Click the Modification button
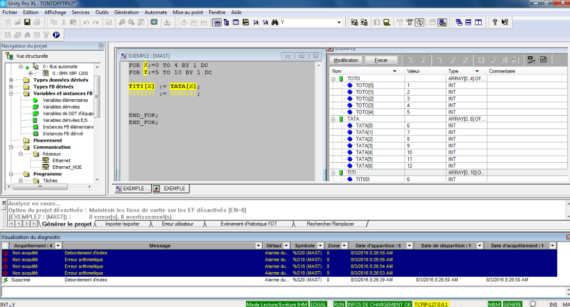The width and height of the screenshot is (570, 307). [x=346, y=60]
